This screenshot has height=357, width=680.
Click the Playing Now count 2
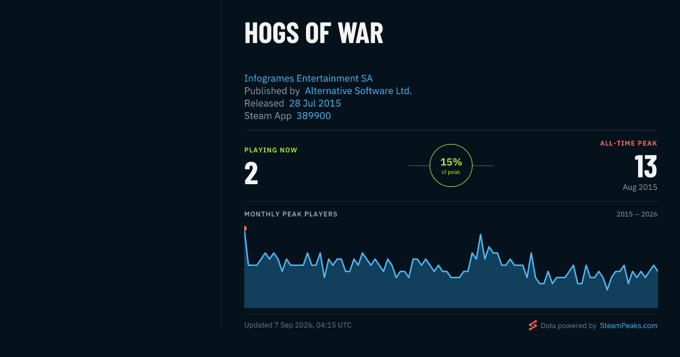pyautogui.click(x=251, y=173)
